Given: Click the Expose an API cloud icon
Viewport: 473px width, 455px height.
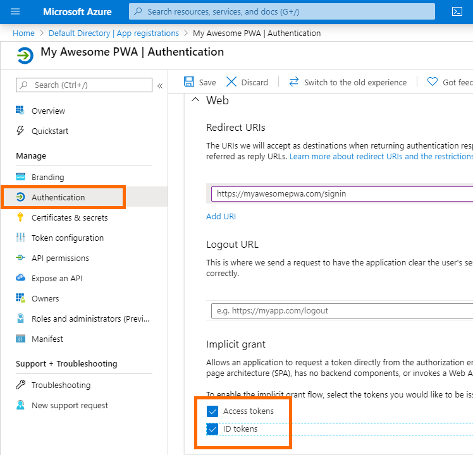Looking at the screenshot, I should point(20,277).
